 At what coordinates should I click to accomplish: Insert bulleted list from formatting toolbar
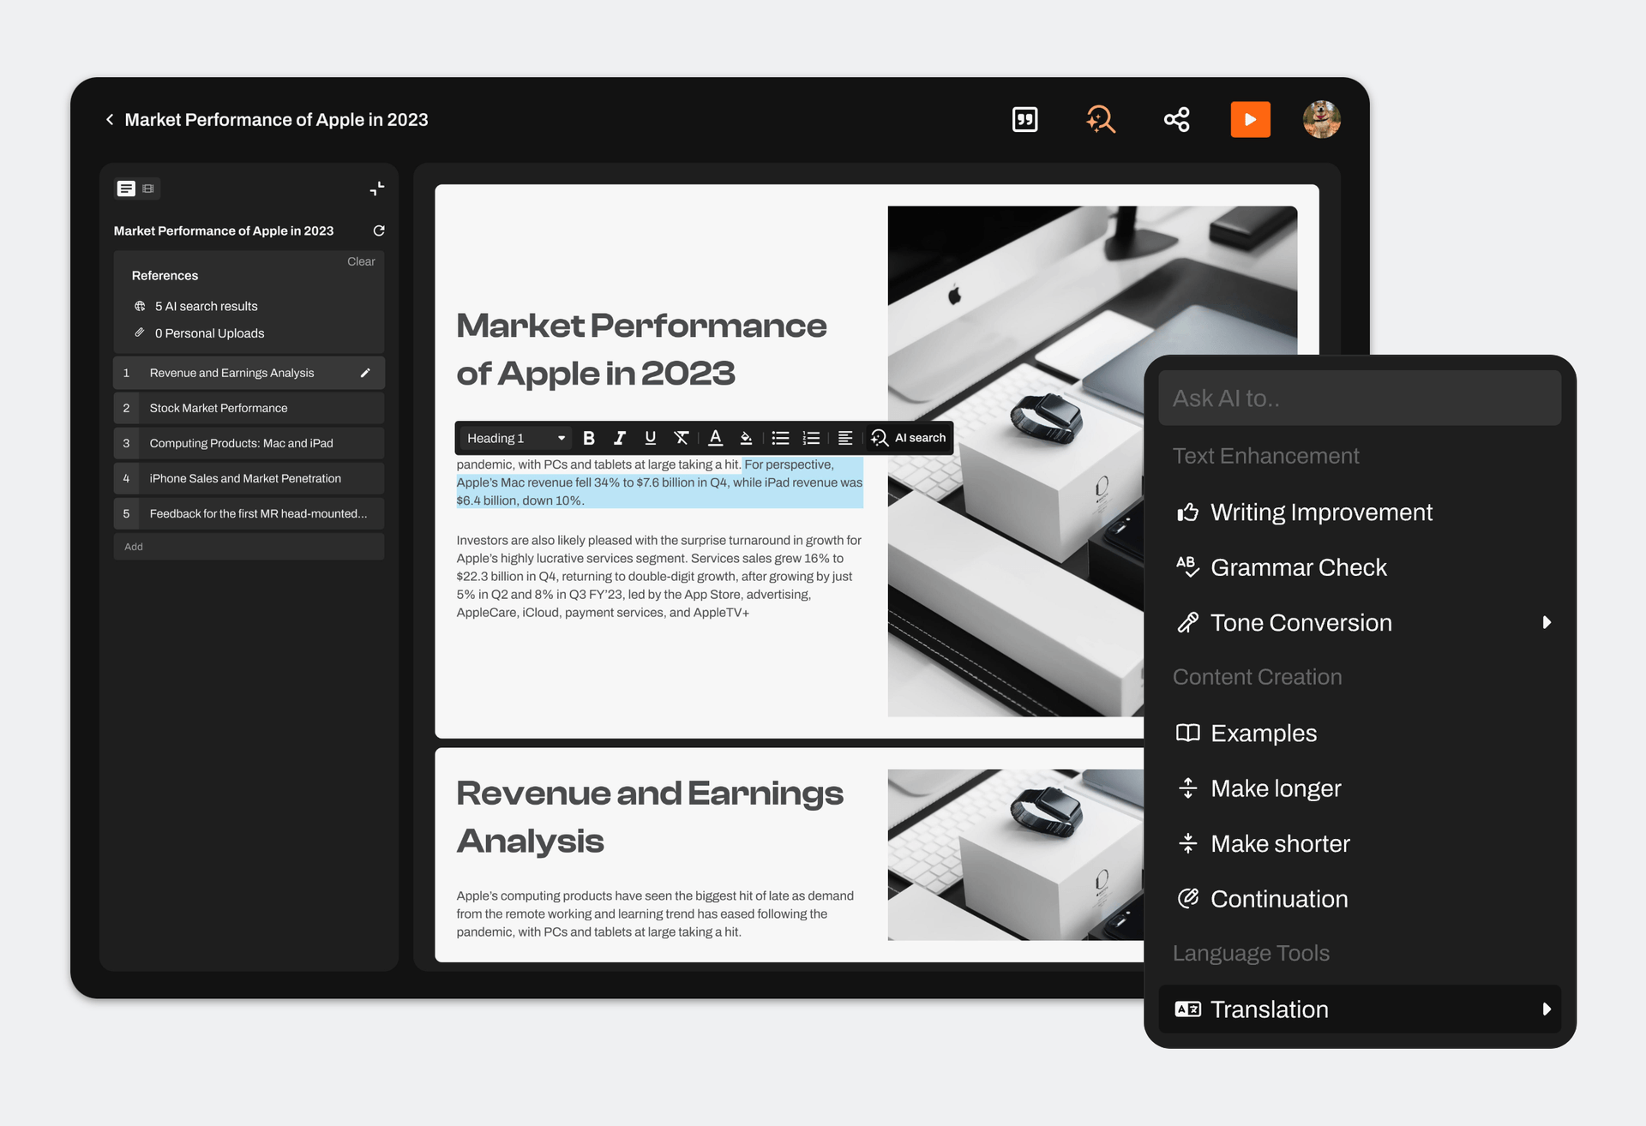[x=780, y=438]
